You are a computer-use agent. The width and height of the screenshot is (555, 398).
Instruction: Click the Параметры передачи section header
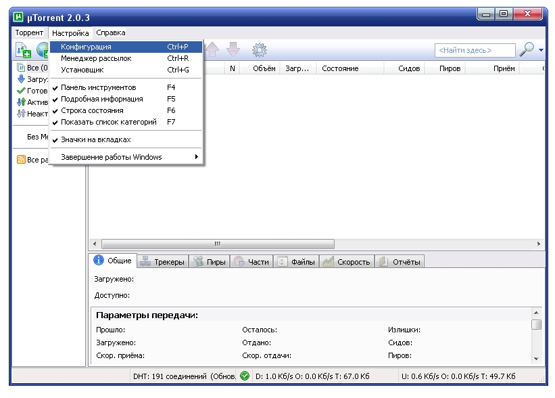[x=147, y=315]
